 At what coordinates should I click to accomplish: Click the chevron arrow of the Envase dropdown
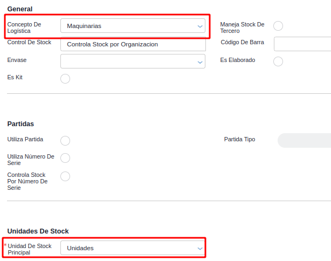[200, 62]
